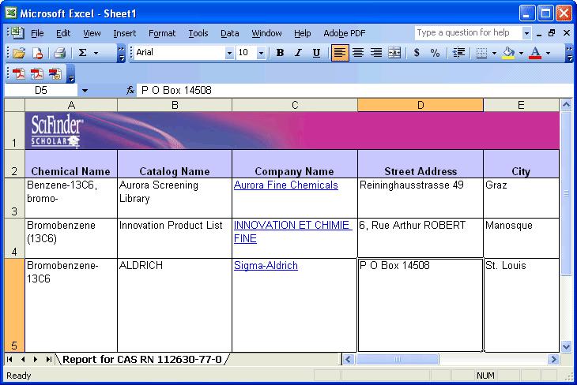577x385 pixels.
Task: Open the File menu
Action: point(37,33)
